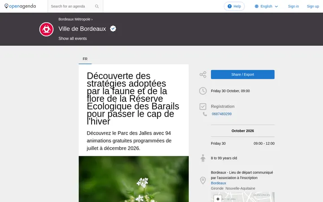The width and height of the screenshot is (323, 202).
Task: Click the globe language icon
Action: coord(257,6)
